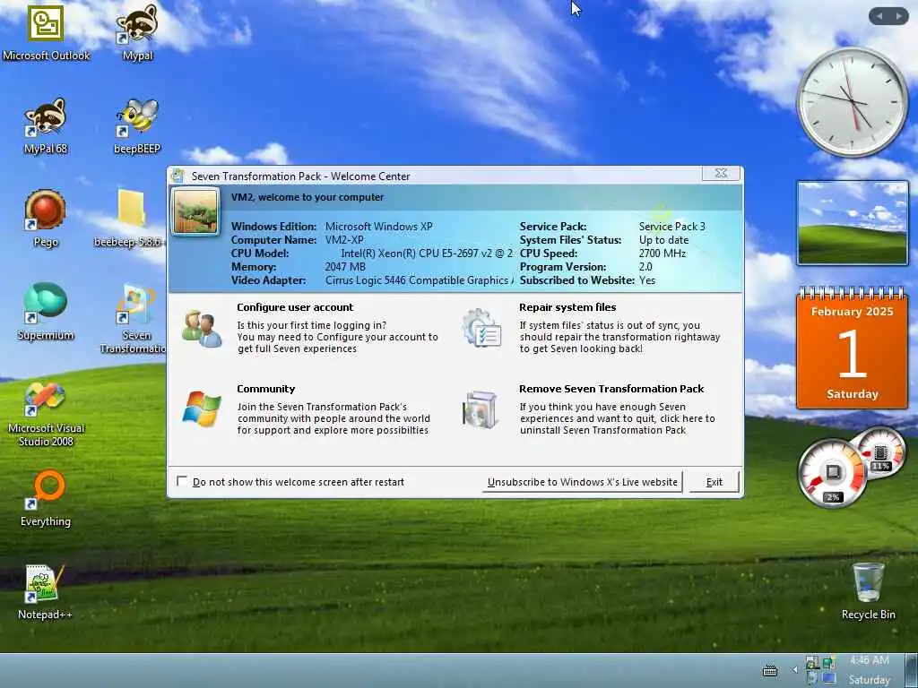The height and width of the screenshot is (688, 918).
Task: Click the 'VM2-XP' computer name value
Action: pos(344,240)
